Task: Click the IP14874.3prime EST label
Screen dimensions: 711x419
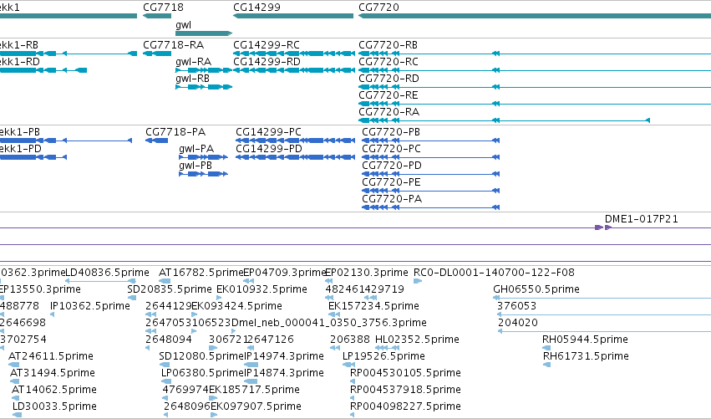Action: (284, 374)
